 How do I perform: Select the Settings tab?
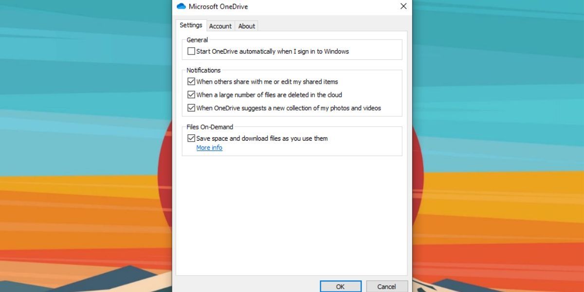(x=191, y=25)
